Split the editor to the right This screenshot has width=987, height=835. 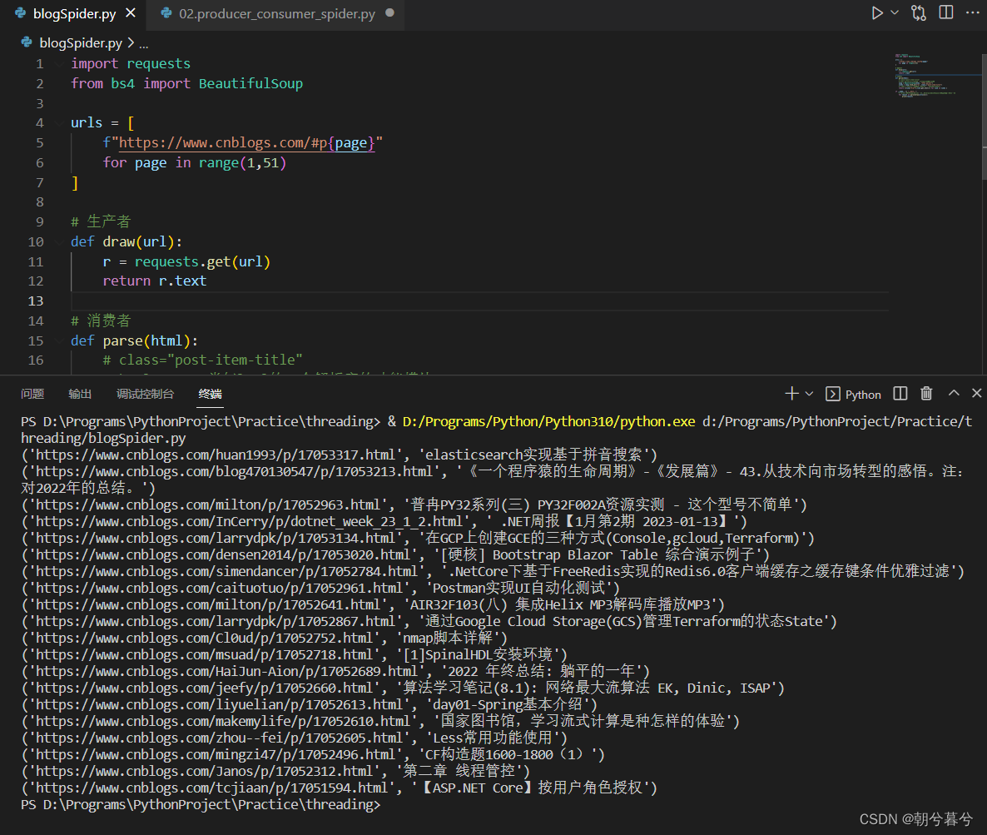click(946, 13)
